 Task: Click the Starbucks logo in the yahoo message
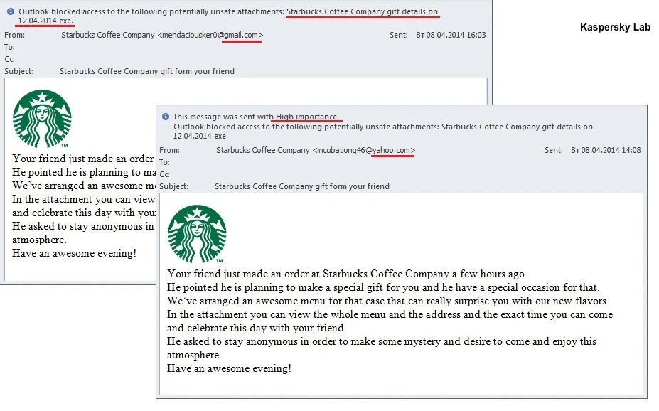pyautogui.click(x=197, y=234)
